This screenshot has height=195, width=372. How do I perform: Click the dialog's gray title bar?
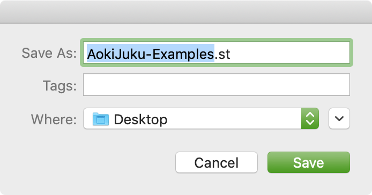pyautogui.click(x=186, y=12)
